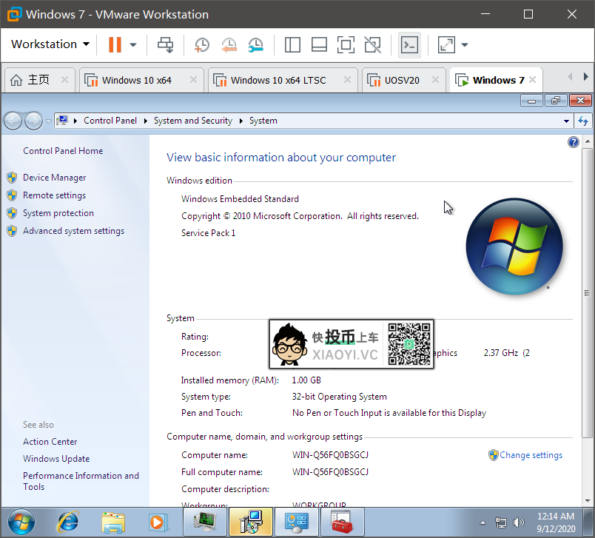Click the System and Security breadcrumb
Image resolution: width=595 pixels, height=538 pixels.
click(192, 121)
